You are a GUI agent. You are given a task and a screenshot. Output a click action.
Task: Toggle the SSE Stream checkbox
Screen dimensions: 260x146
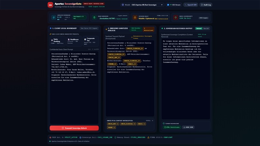pos(168,5)
